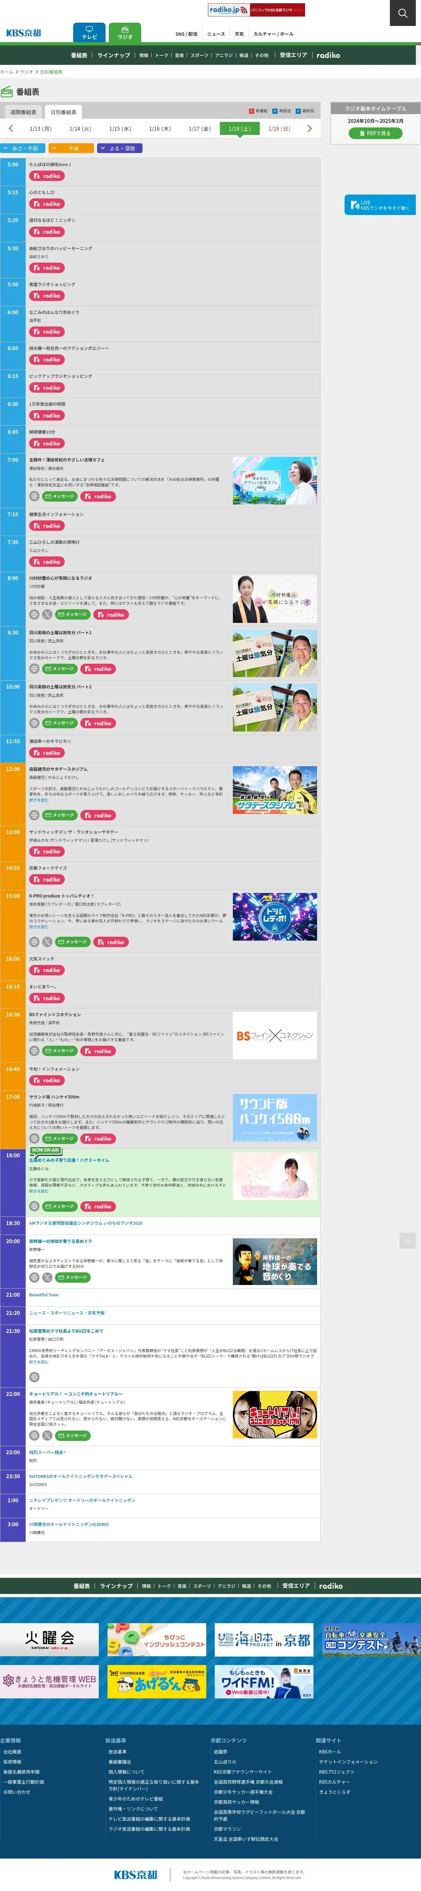Jump to よる・深夜 section via dropdown

point(119,148)
